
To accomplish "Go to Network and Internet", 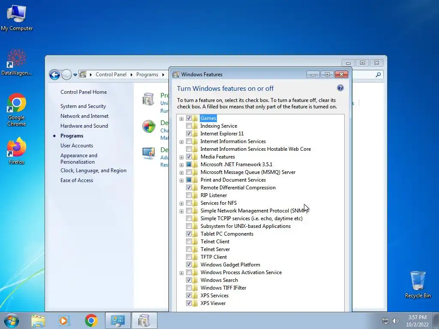I will click(84, 116).
